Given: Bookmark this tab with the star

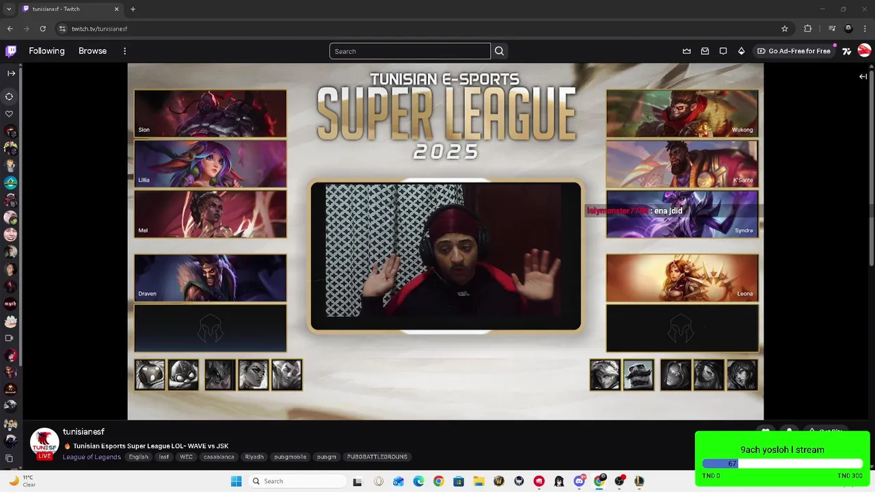Looking at the screenshot, I should [785, 29].
